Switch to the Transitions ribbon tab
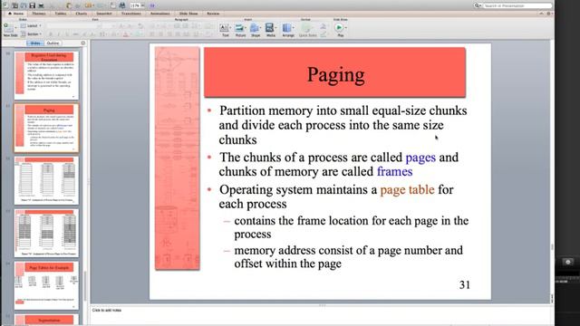This screenshot has height=326, width=580. 130,14
